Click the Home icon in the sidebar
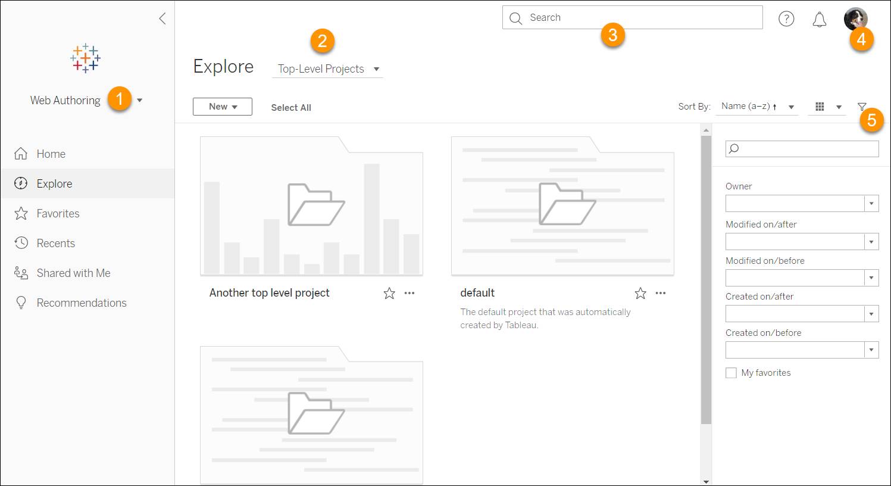Viewport: 891px width, 486px height. (21, 154)
